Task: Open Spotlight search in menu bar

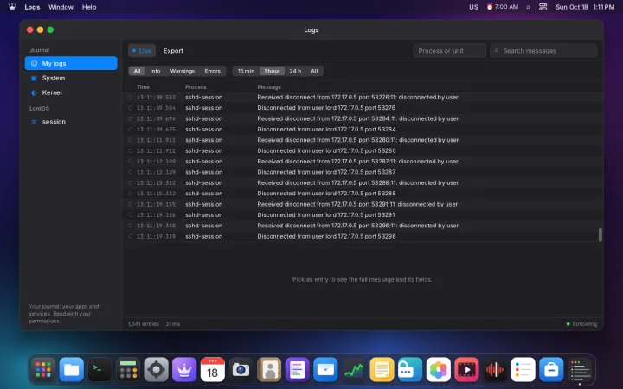Action: pos(528,7)
